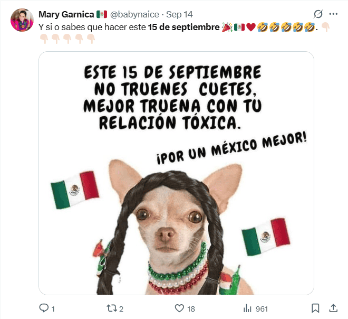This screenshot has width=348, height=319.
Task: Click the repost count number 2
Action: 121,309
